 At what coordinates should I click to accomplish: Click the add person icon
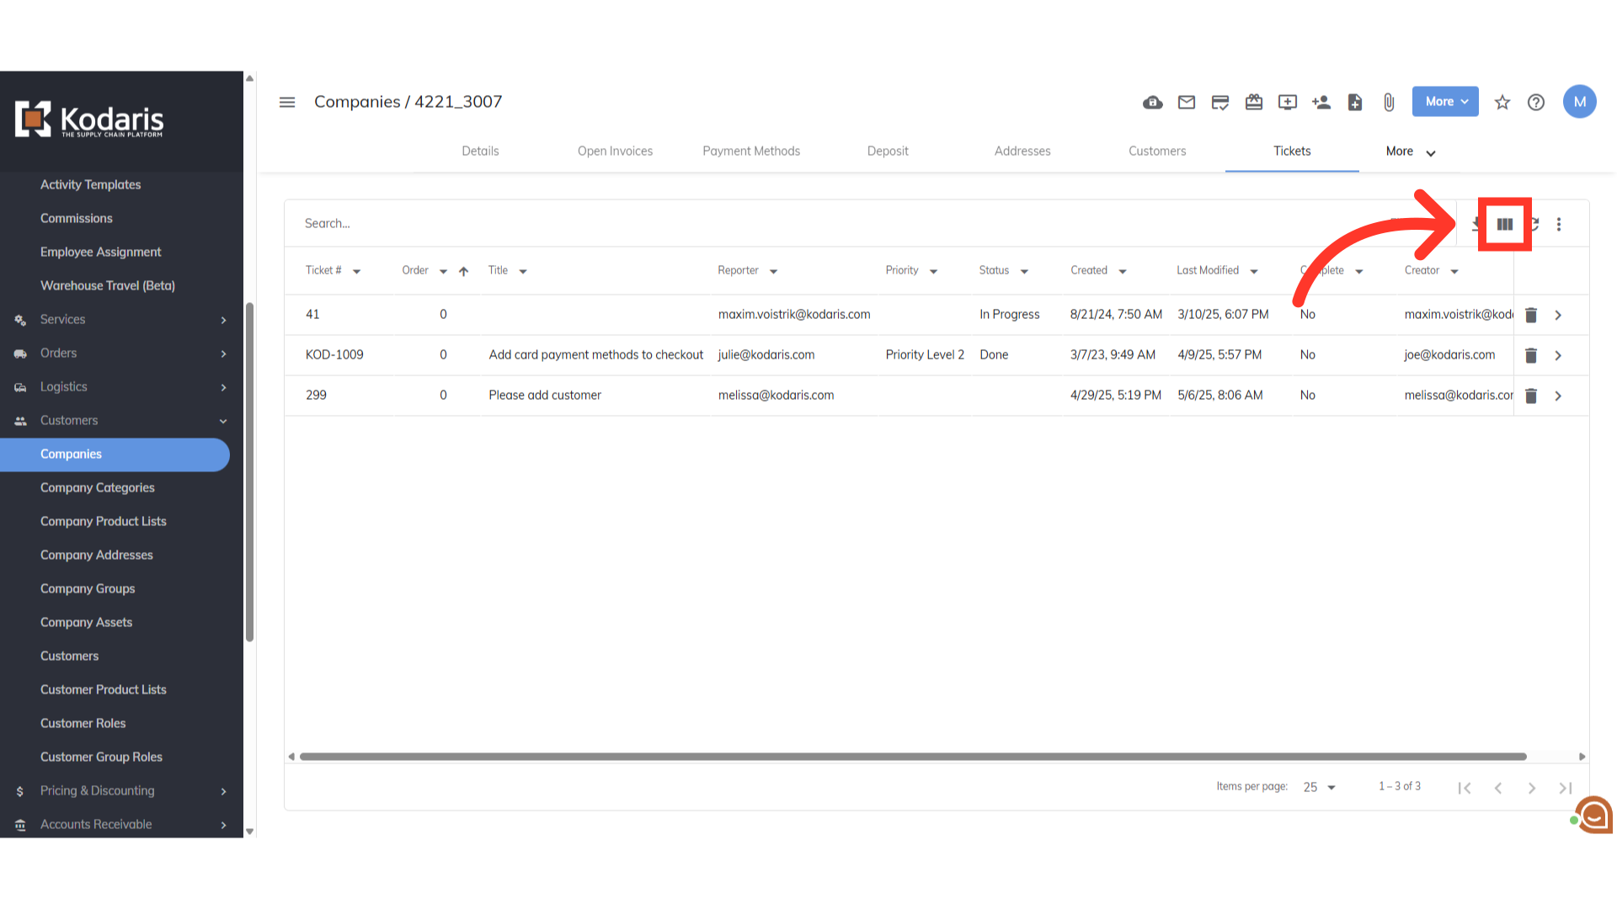(x=1321, y=103)
